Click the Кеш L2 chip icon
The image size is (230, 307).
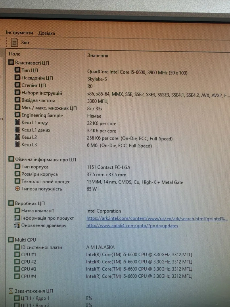coord(18,137)
